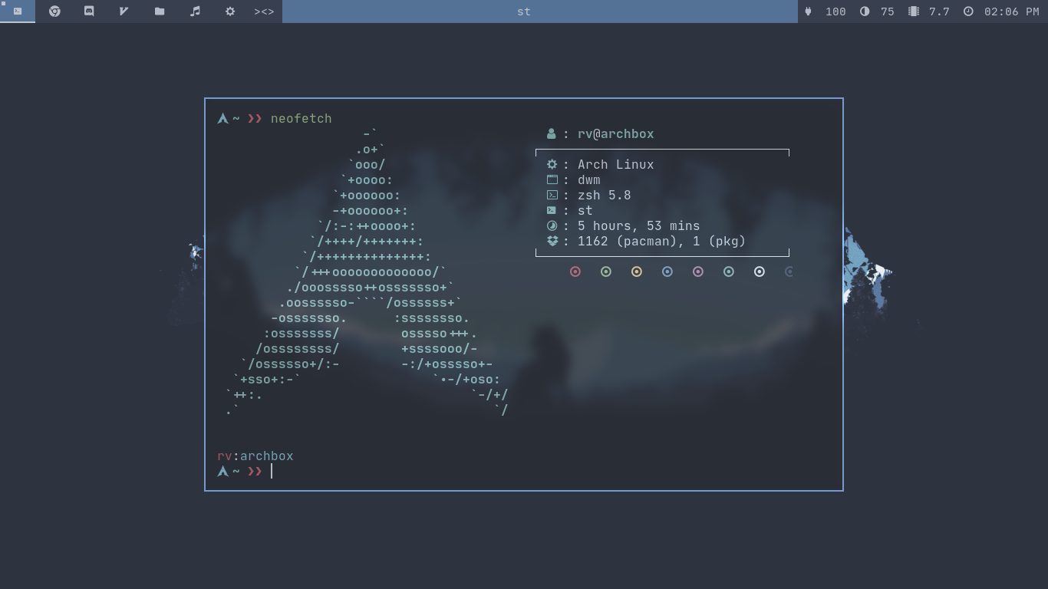Click the dwm window manager text
Viewport: 1048px width, 589px height.
click(x=589, y=179)
